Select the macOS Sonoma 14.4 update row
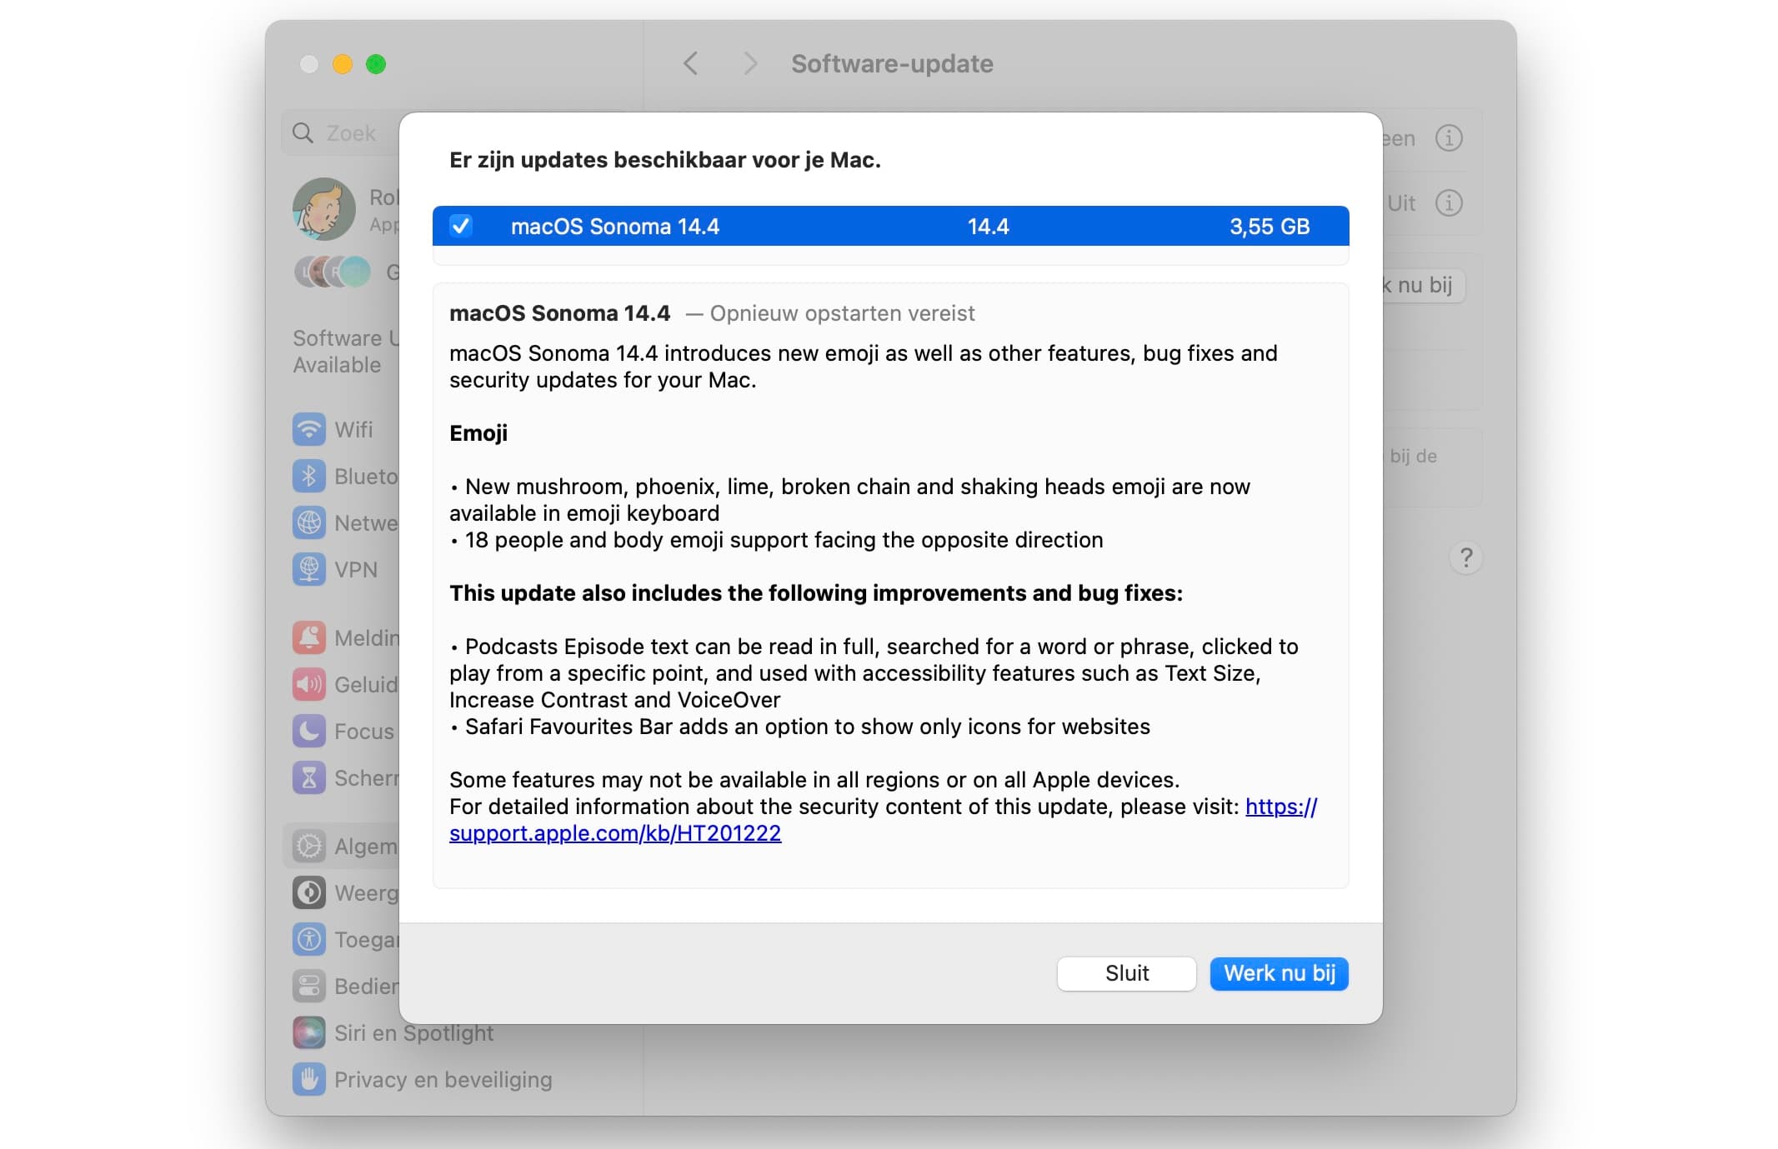The image size is (1778, 1149). tap(890, 226)
